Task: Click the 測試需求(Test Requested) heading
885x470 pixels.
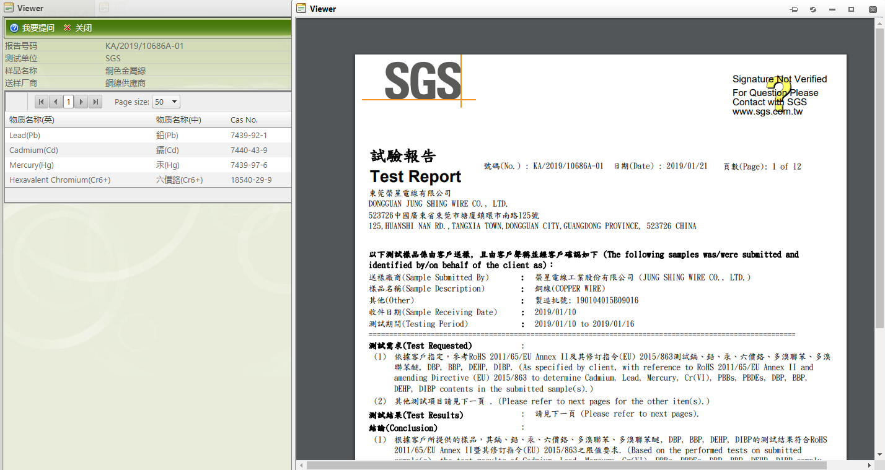Action: click(420, 346)
